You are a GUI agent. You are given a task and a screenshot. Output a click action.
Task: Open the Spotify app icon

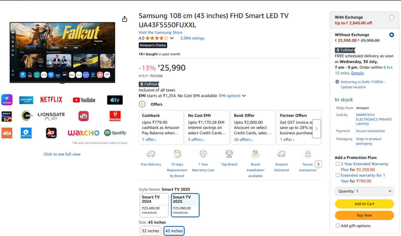tap(116, 133)
